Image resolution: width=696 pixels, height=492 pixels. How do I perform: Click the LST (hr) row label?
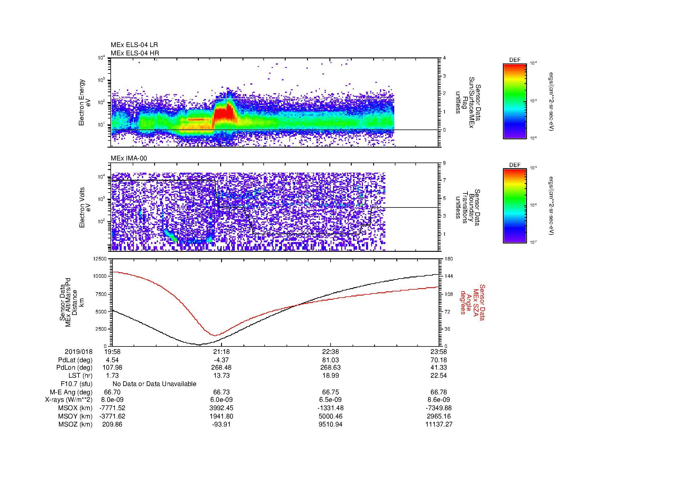80,376
